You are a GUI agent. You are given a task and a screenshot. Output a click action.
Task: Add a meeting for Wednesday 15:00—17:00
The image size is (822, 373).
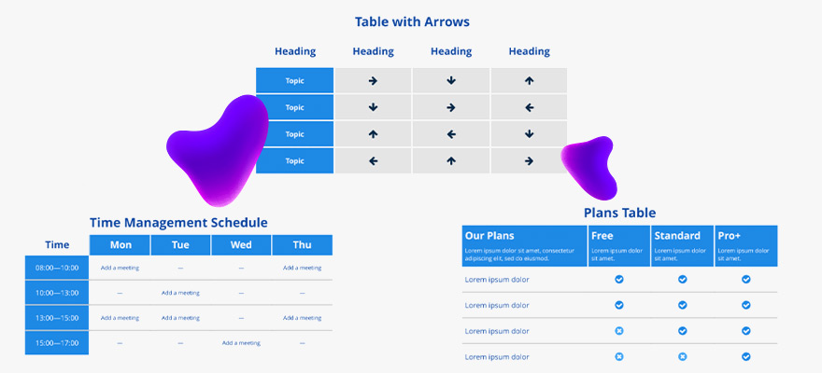241,343
